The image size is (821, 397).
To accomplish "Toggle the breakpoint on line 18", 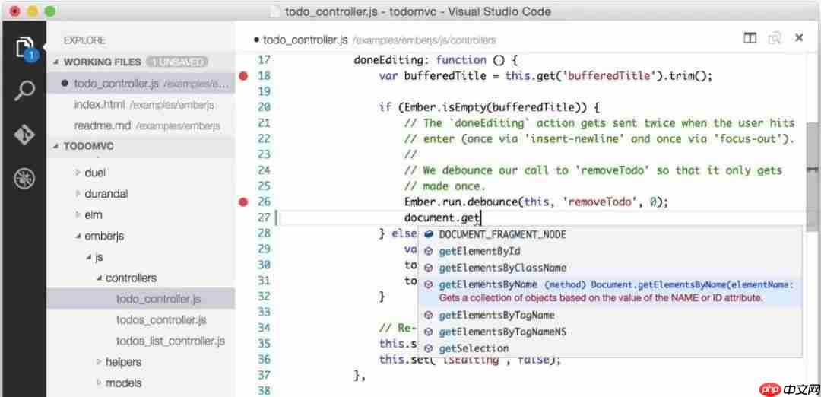I will pyautogui.click(x=243, y=76).
